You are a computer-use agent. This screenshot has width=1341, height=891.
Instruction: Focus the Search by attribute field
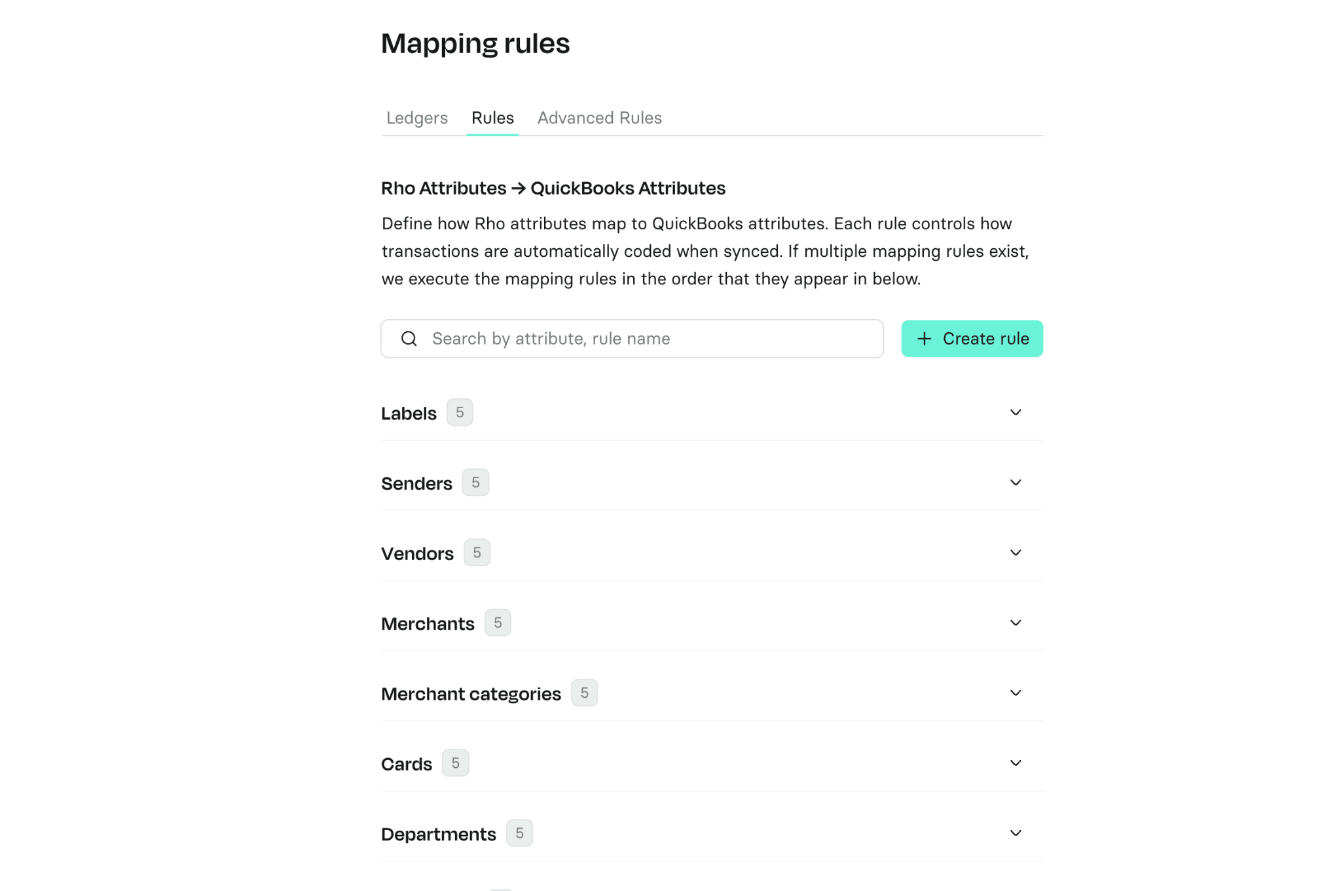(x=632, y=339)
